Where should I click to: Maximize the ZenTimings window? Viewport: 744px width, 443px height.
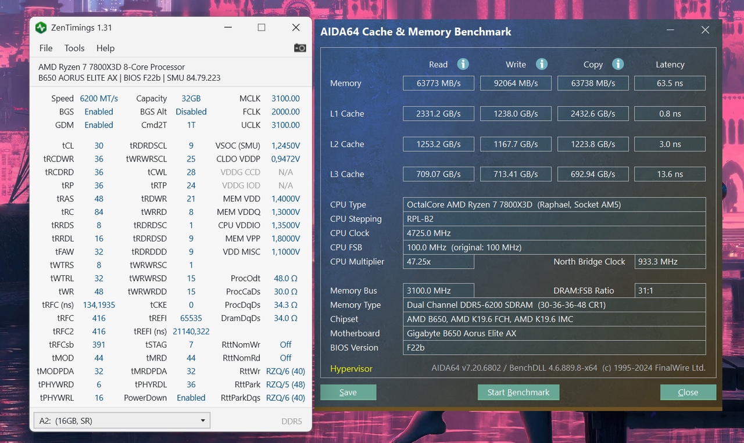pos(262,27)
